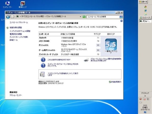Click the プライマリ ハード ディスク row label
This screenshot has height=114, width=152.
pos(48,54)
